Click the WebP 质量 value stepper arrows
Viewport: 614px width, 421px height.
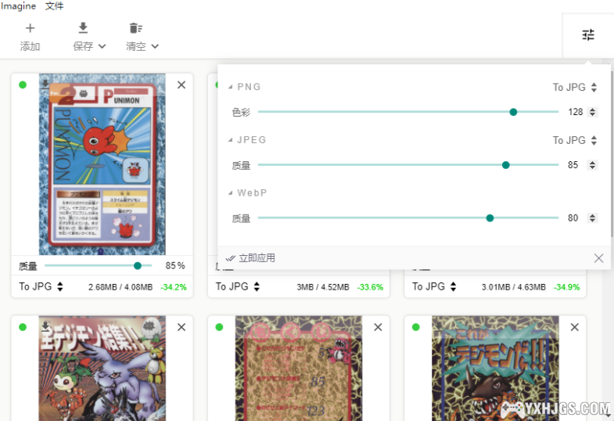[592, 218]
